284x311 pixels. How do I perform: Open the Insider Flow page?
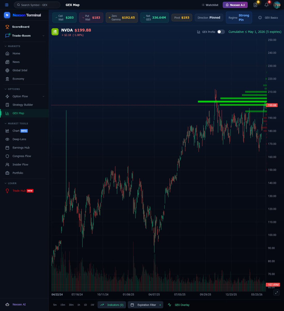[x=20, y=165]
